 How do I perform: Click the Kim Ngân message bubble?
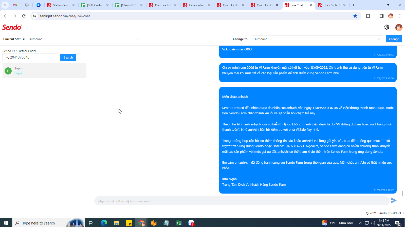tap(308, 140)
